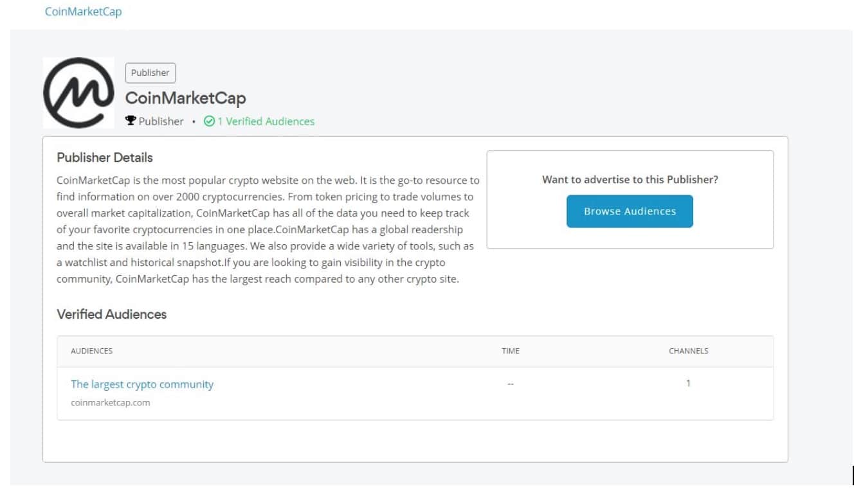Viewport: 863px width, 489px height.
Task: Open 'The largest crypto community' audience
Action: [x=142, y=384]
